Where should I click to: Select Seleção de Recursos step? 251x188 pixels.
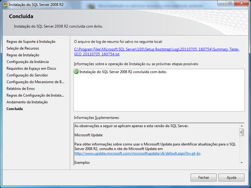pos(22,48)
